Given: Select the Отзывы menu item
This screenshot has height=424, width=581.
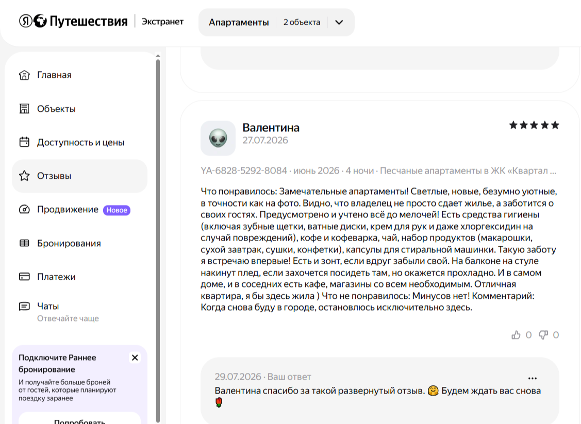Looking at the screenshot, I should pyautogui.click(x=80, y=176).
